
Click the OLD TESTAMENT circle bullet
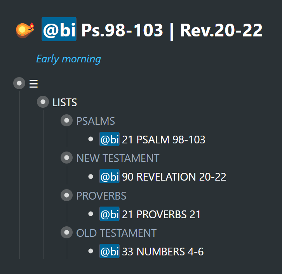66,233
